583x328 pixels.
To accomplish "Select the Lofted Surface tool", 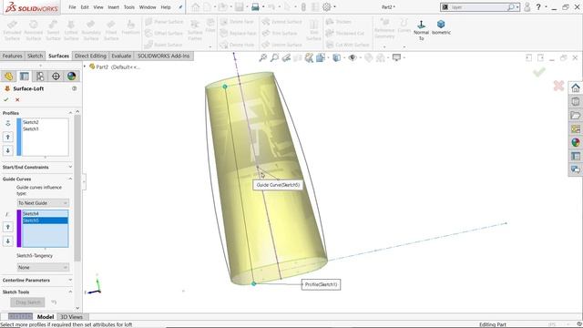I will (71, 30).
